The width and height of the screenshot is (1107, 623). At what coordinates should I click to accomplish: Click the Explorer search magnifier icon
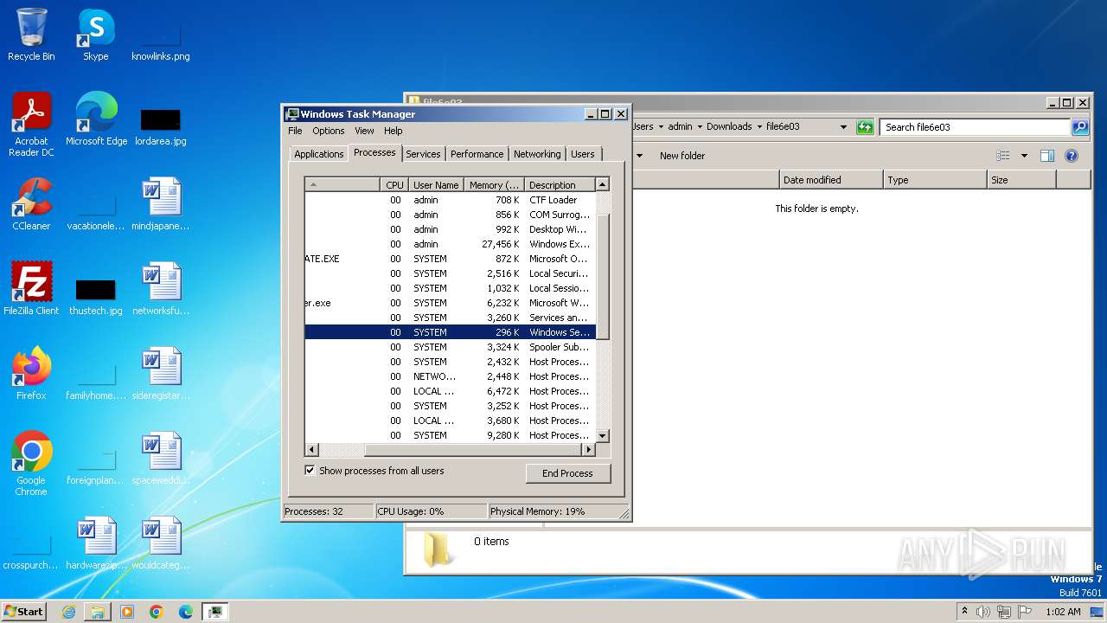coord(1080,127)
